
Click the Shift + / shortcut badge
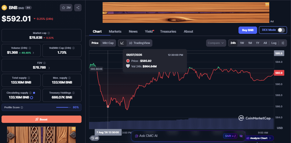click(x=230, y=136)
